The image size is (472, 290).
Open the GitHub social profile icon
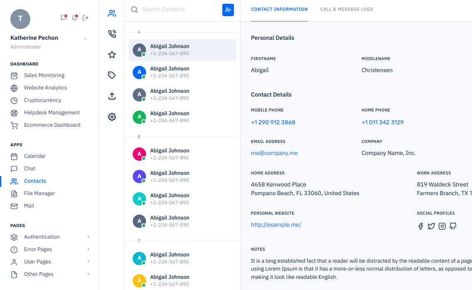tap(453, 226)
